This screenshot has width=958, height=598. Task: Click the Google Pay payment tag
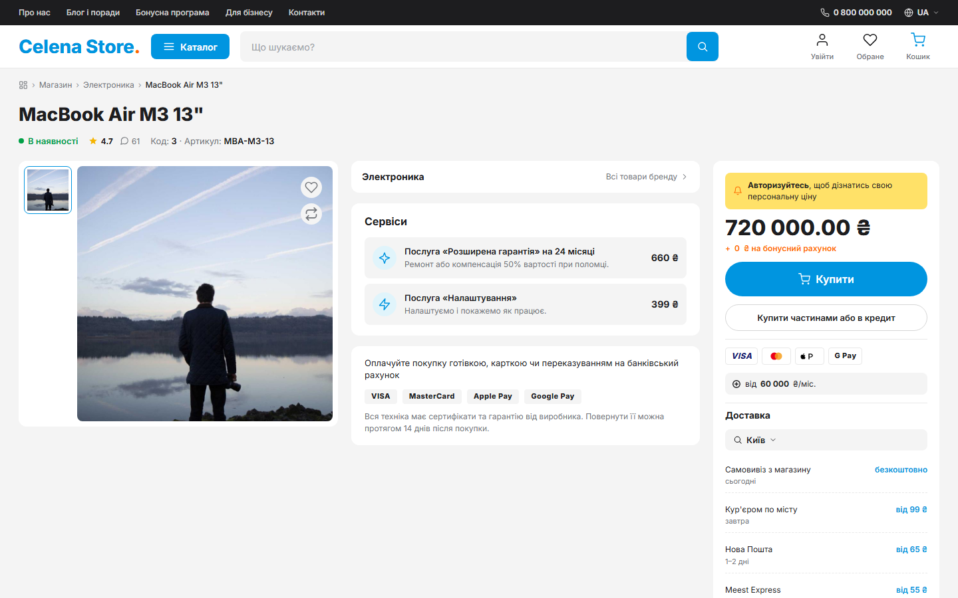coord(552,397)
